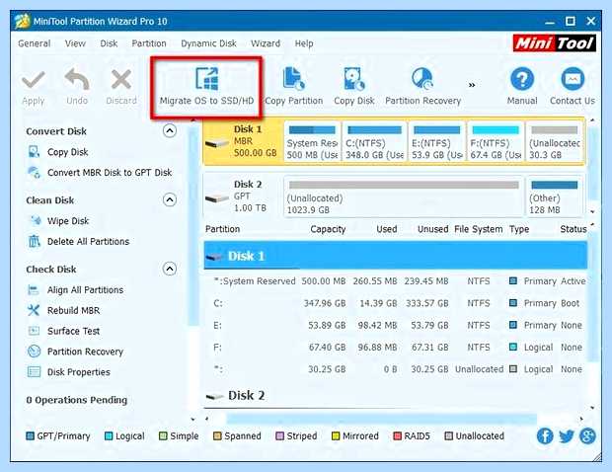Click the Google Plus icon

click(587, 436)
